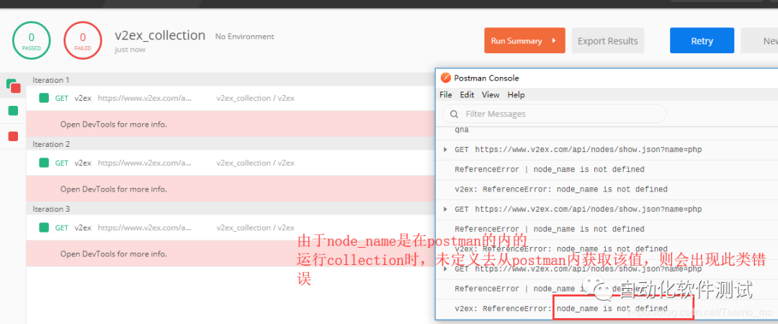The height and width of the screenshot is (324, 778).
Task: Click the Postman Console logo icon
Action: (446, 78)
